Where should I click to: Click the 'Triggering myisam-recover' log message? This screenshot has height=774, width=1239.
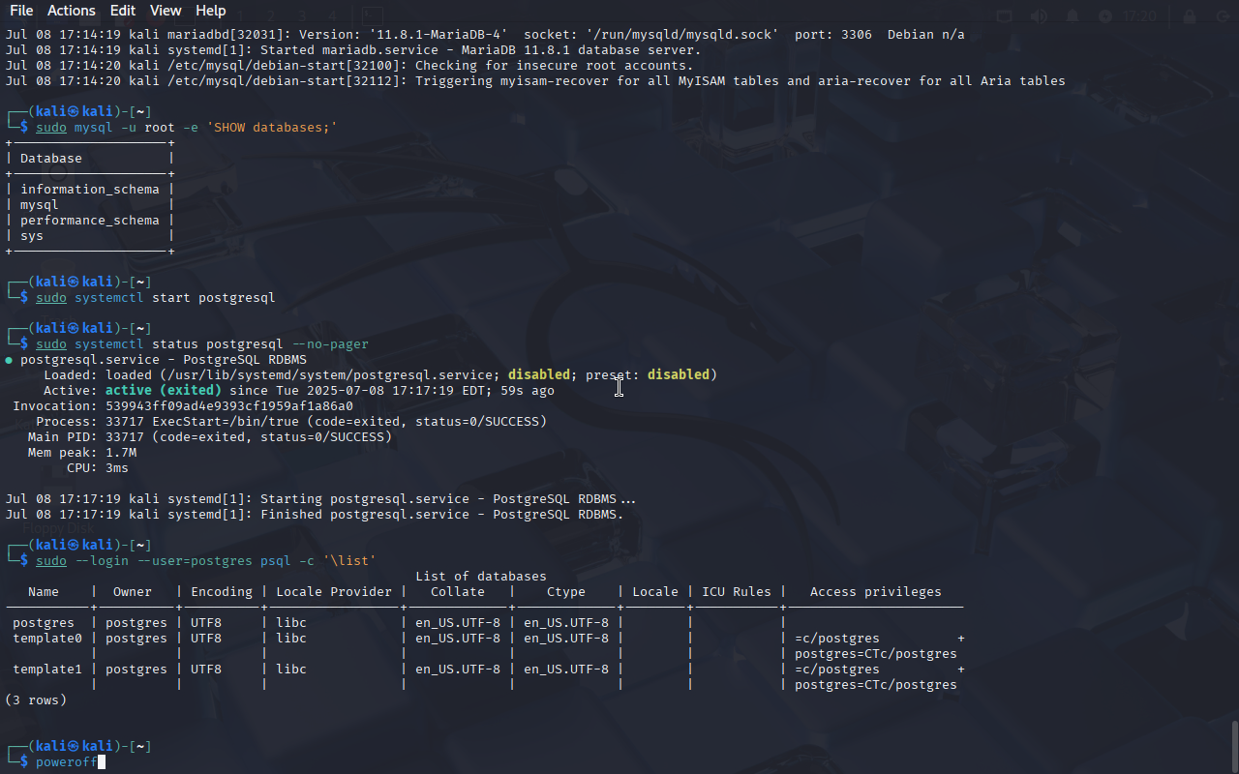pyautogui.click(x=740, y=81)
